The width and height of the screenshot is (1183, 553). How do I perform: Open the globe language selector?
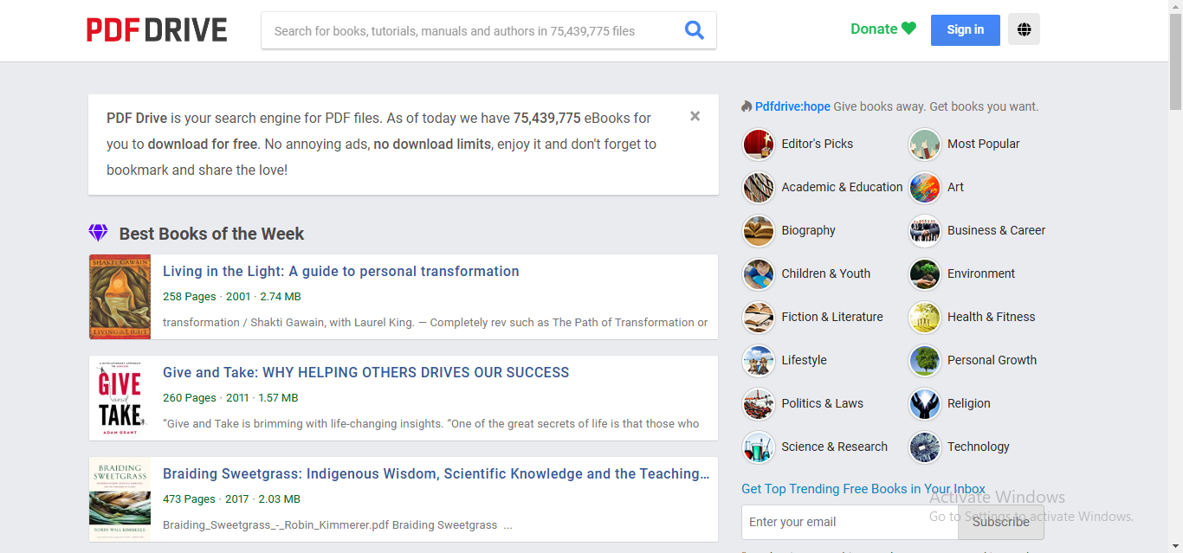pyautogui.click(x=1024, y=29)
